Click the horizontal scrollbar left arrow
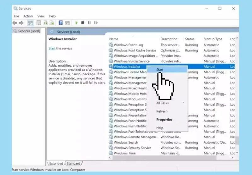 point(110,158)
